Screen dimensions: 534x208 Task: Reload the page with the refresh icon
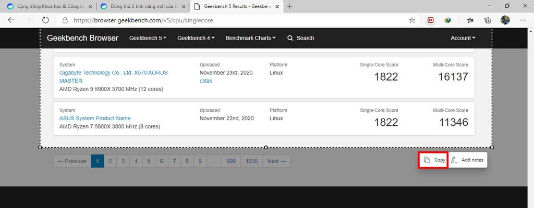(x=45, y=20)
